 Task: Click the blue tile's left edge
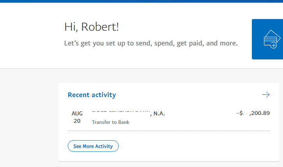click(x=253, y=39)
